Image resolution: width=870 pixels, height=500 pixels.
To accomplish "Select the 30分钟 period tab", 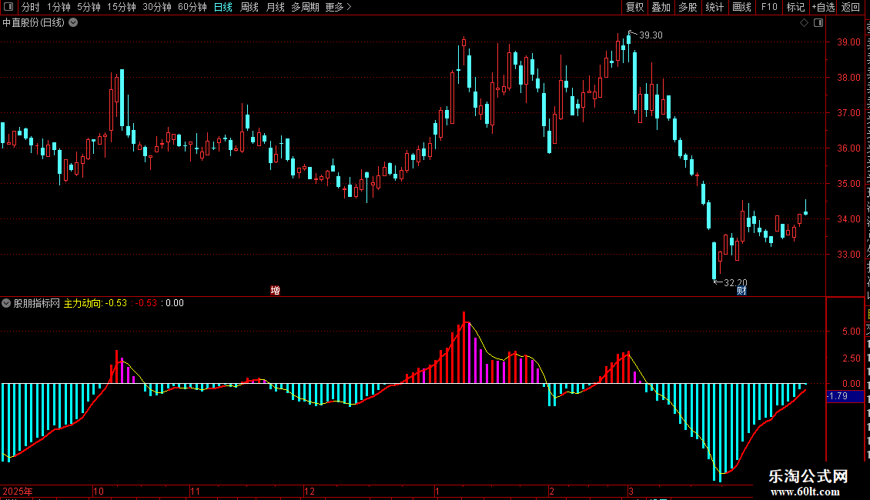I will click(x=157, y=7).
